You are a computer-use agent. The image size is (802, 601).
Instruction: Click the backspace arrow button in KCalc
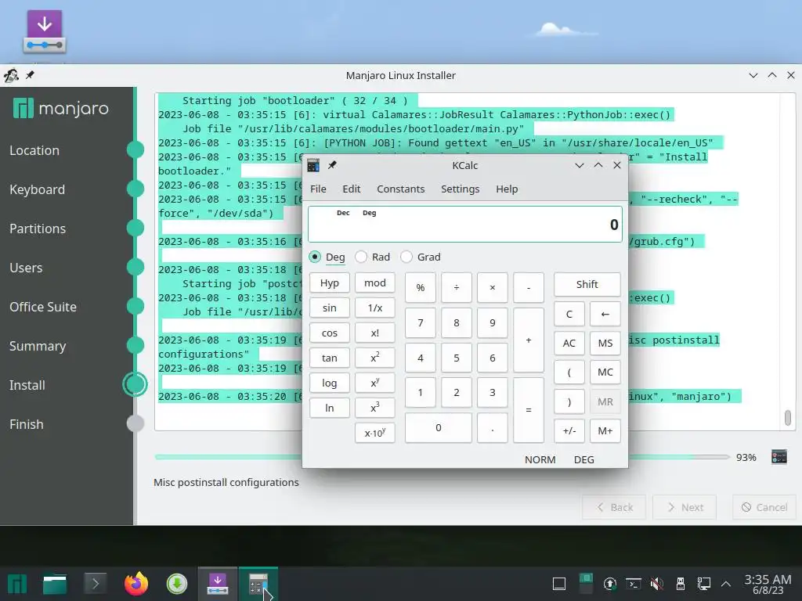click(605, 315)
